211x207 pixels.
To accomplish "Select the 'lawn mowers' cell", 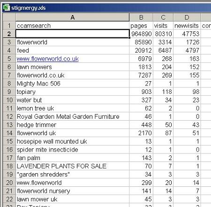I will coord(72,67).
